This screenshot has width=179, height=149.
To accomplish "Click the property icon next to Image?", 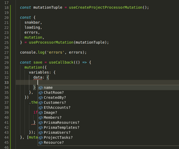I will pyautogui.click(x=41, y=113).
